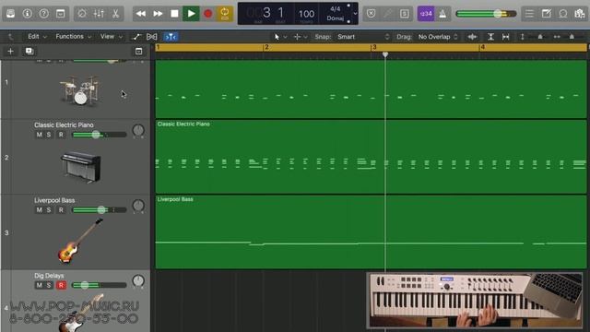Toggle the Automation curve icon
590x332 pixels.
point(136,37)
